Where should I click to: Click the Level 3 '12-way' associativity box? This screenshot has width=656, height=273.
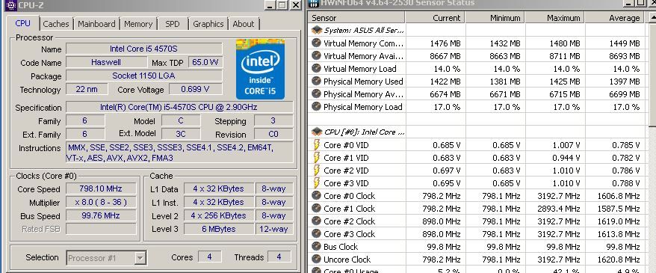tap(273, 229)
